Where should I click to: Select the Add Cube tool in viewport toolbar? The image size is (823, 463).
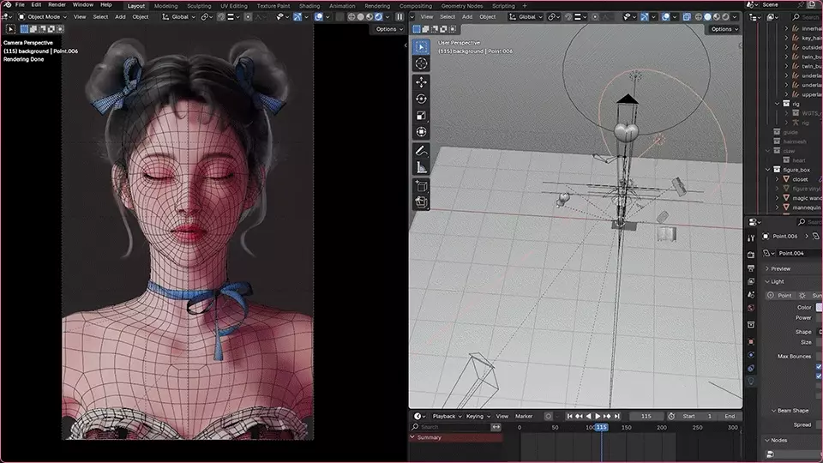422,186
